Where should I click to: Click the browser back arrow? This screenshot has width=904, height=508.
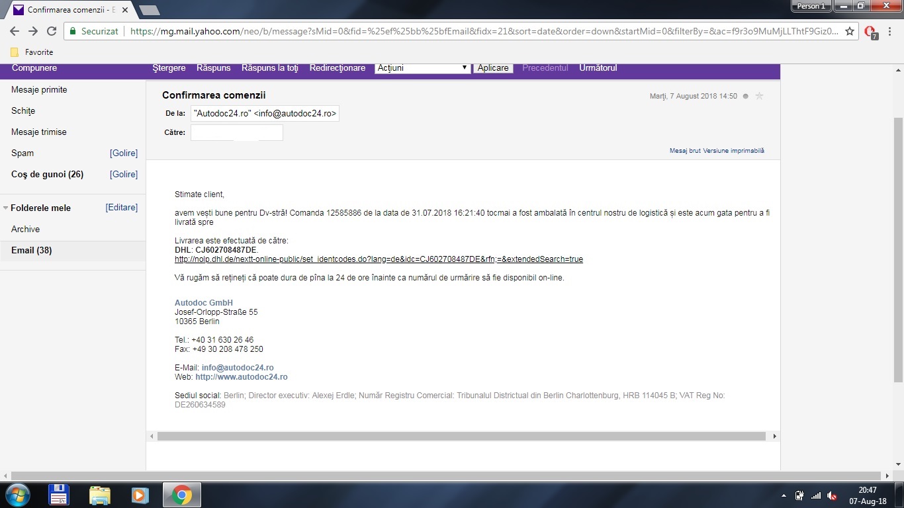point(14,31)
